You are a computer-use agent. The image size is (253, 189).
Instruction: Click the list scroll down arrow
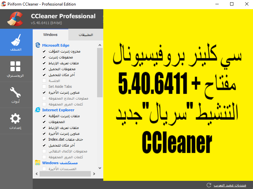tap(100, 168)
